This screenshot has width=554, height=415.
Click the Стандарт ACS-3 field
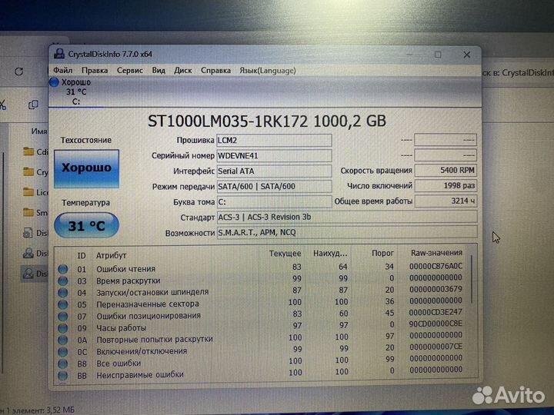tap(346, 217)
